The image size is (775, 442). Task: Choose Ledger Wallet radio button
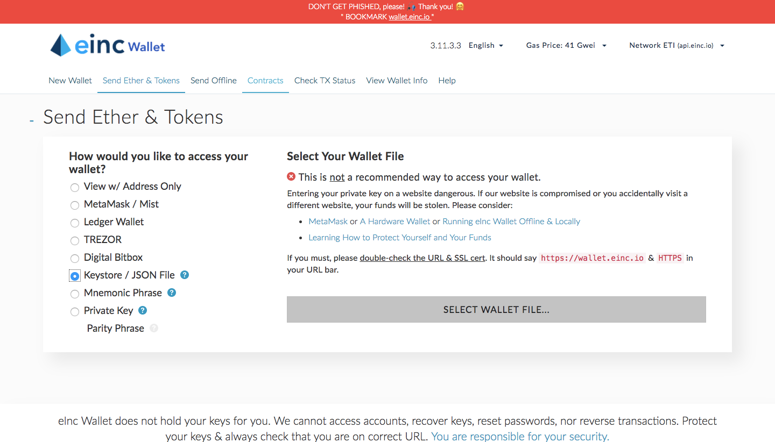pos(75,223)
